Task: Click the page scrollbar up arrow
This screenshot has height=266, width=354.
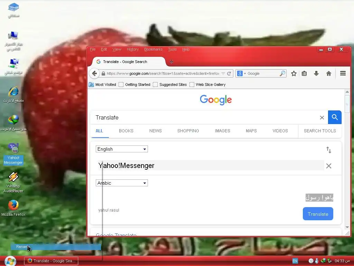Action: (x=347, y=91)
